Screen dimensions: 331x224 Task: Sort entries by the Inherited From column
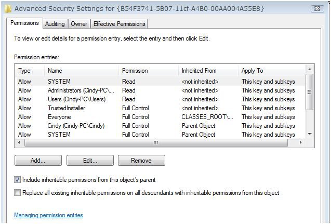click(208, 71)
